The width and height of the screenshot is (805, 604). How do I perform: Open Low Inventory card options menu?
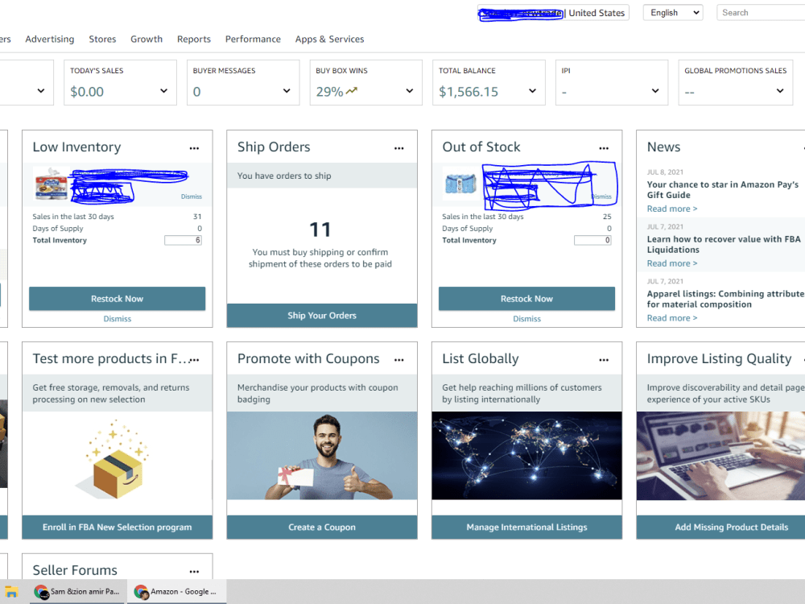194,148
